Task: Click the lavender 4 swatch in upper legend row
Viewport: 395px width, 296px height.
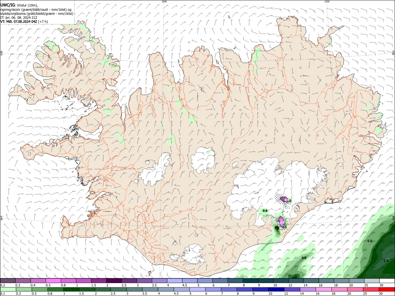Action: pos(175,281)
